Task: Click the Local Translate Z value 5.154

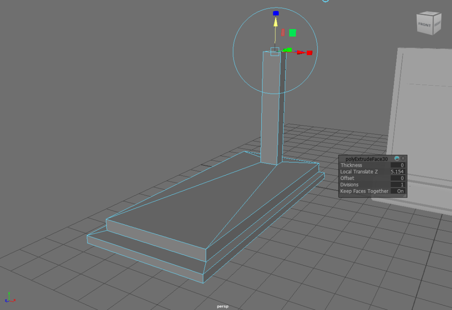Action: coord(398,172)
